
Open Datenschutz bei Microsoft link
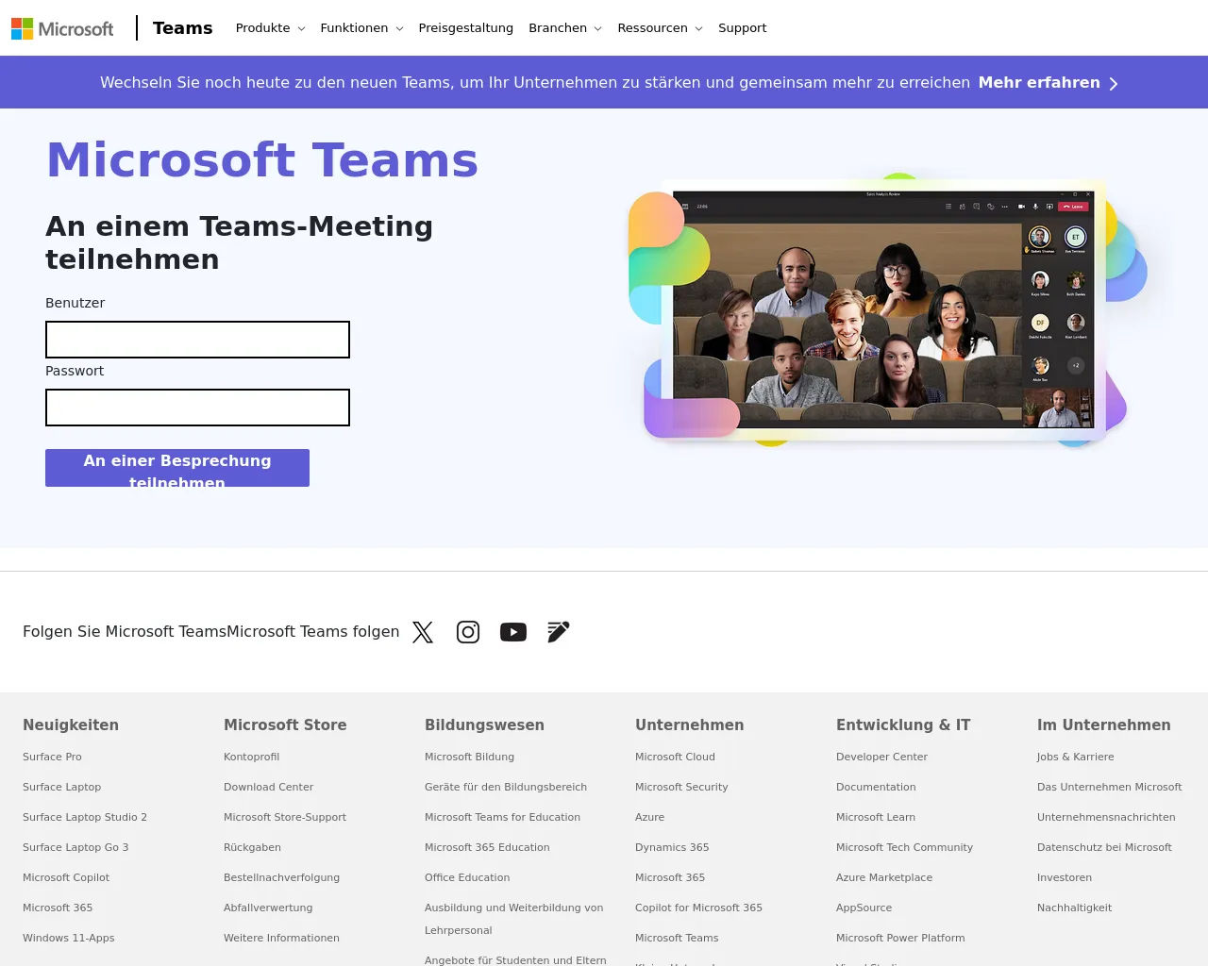pyautogui.click(x=1104, y=847)
